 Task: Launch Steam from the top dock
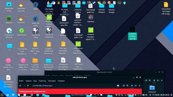click(94, 3)
